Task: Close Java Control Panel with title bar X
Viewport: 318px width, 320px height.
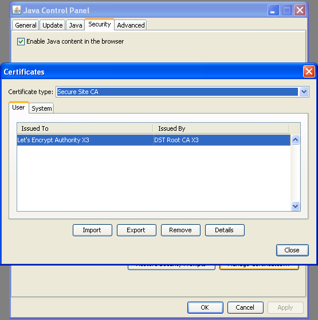Action: (x=300, y=10)
